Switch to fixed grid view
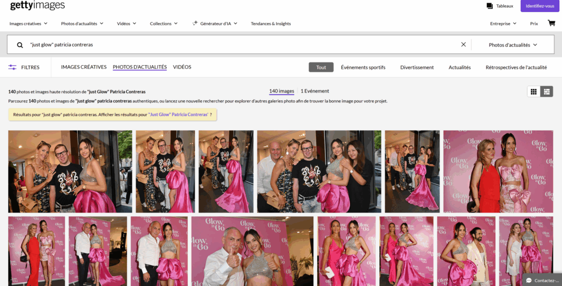This screenshot has height=286, width=562. (x=533, y=91)
